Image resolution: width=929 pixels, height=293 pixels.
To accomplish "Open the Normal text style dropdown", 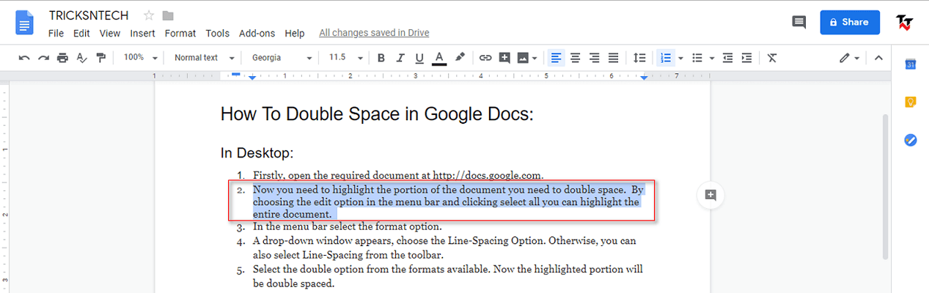I will pyautogui.click(x=204, y=58).
